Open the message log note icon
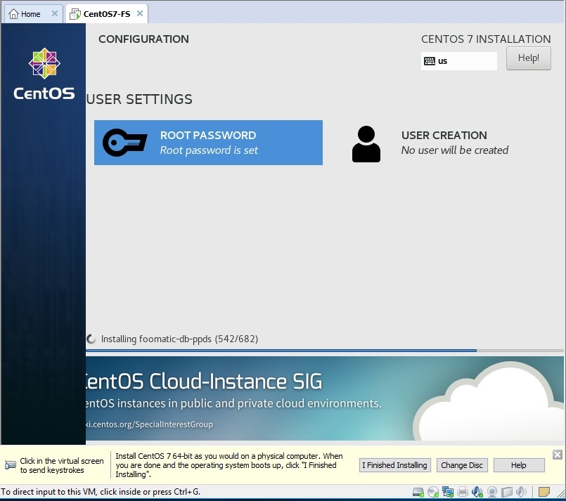Screen dimensions: 566x501 click(x=544, y=492)
